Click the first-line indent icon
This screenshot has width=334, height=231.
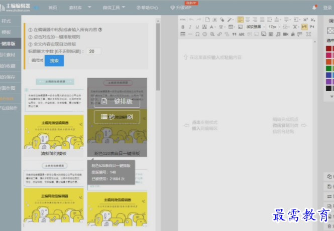point(269,20)
